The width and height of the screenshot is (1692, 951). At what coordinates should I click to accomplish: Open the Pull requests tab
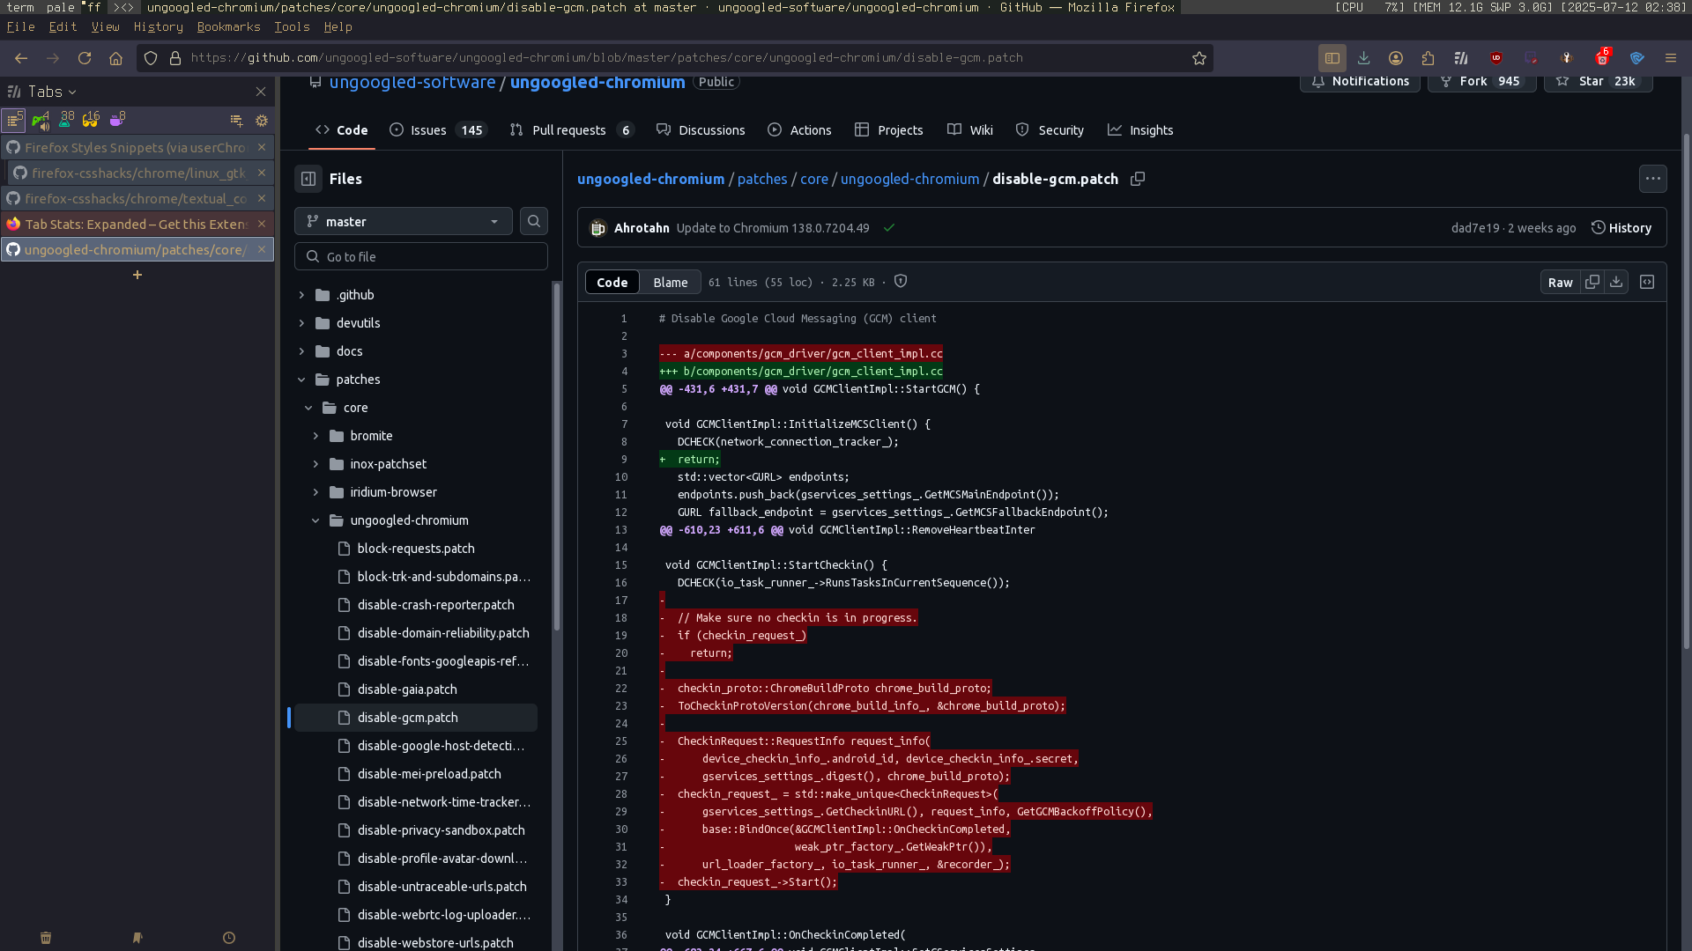571,130
